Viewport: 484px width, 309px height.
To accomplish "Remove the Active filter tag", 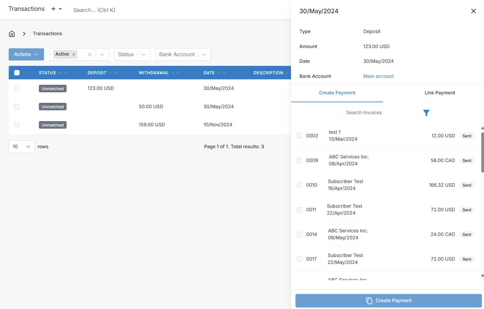I will coord(74,54).
